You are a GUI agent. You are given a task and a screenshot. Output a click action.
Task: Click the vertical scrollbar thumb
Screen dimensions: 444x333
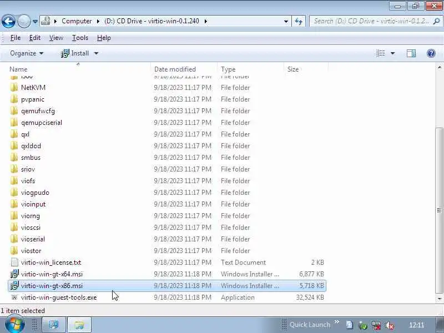(439, 210)
